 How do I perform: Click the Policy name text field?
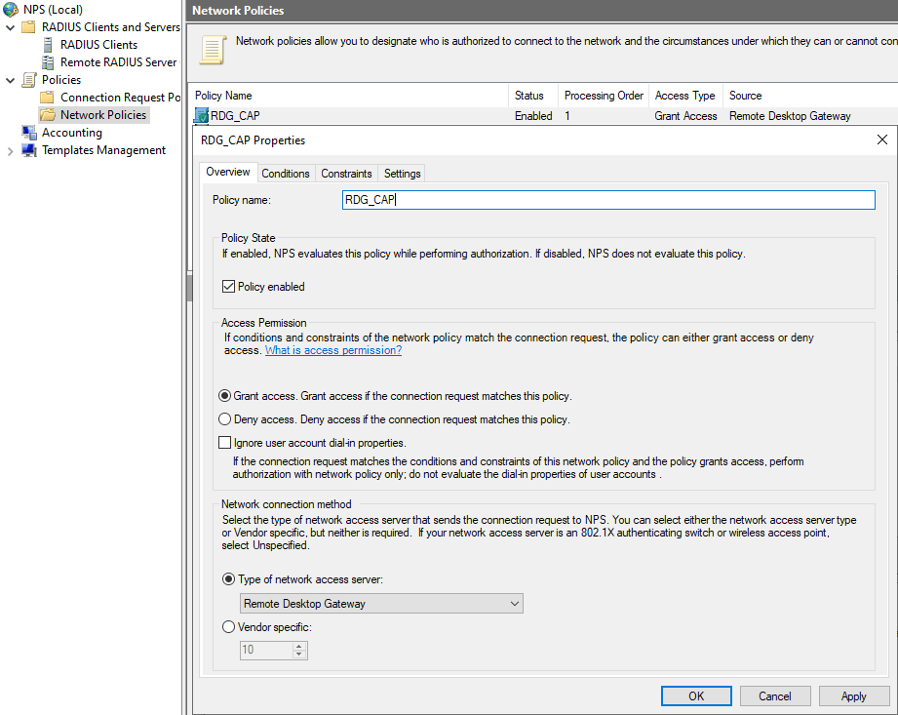[606, 200]
